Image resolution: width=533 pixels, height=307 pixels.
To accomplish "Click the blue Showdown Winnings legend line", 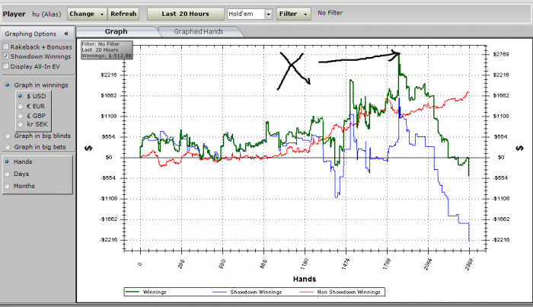I will click(x=219, y=292).
